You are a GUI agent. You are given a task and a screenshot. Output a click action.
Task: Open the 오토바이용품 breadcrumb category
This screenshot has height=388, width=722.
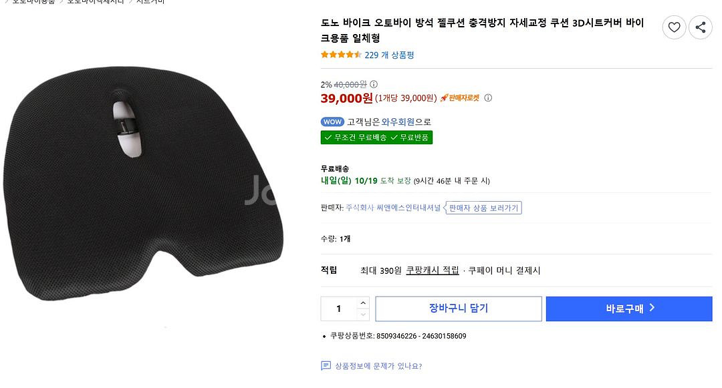tap(33, 2)
